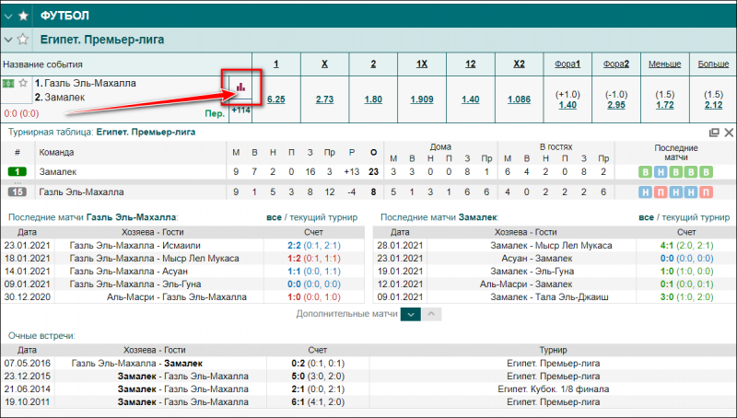
Task: Click the Фора1 column header
Action: pyautogui.click(x=567, y=64)
